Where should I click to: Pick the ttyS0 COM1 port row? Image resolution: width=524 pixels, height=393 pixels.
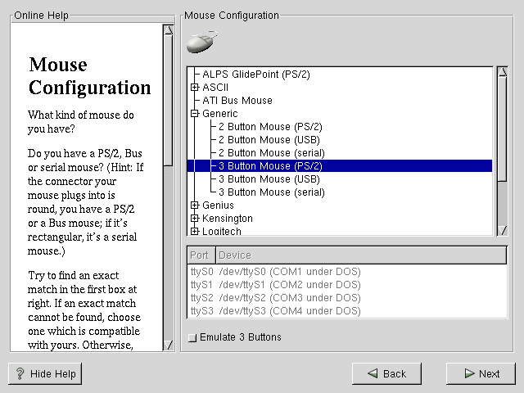[275, 272]
